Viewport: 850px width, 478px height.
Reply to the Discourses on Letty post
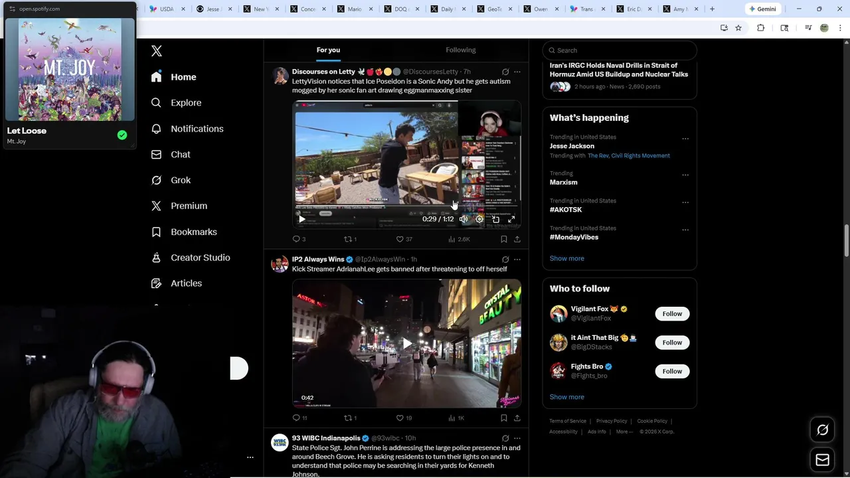coord(299,239)
